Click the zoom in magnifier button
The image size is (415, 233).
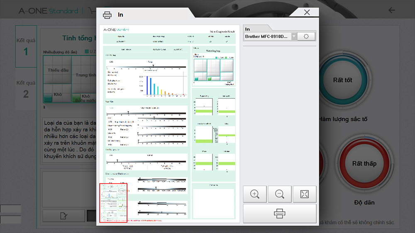(255, 194)
